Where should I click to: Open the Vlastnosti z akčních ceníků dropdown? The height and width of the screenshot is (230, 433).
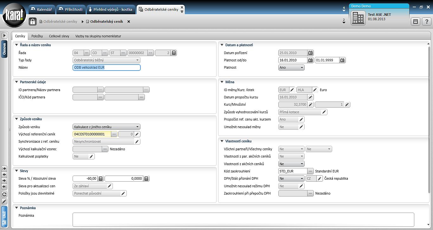[x=291, y=164]
